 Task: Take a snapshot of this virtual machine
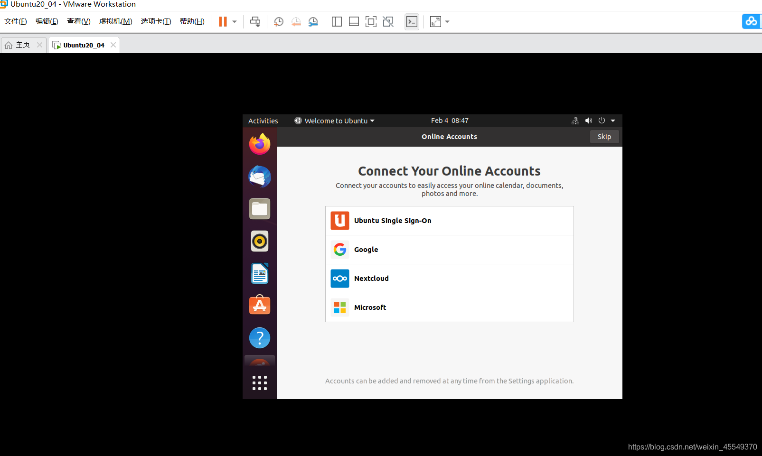(279, 22)
